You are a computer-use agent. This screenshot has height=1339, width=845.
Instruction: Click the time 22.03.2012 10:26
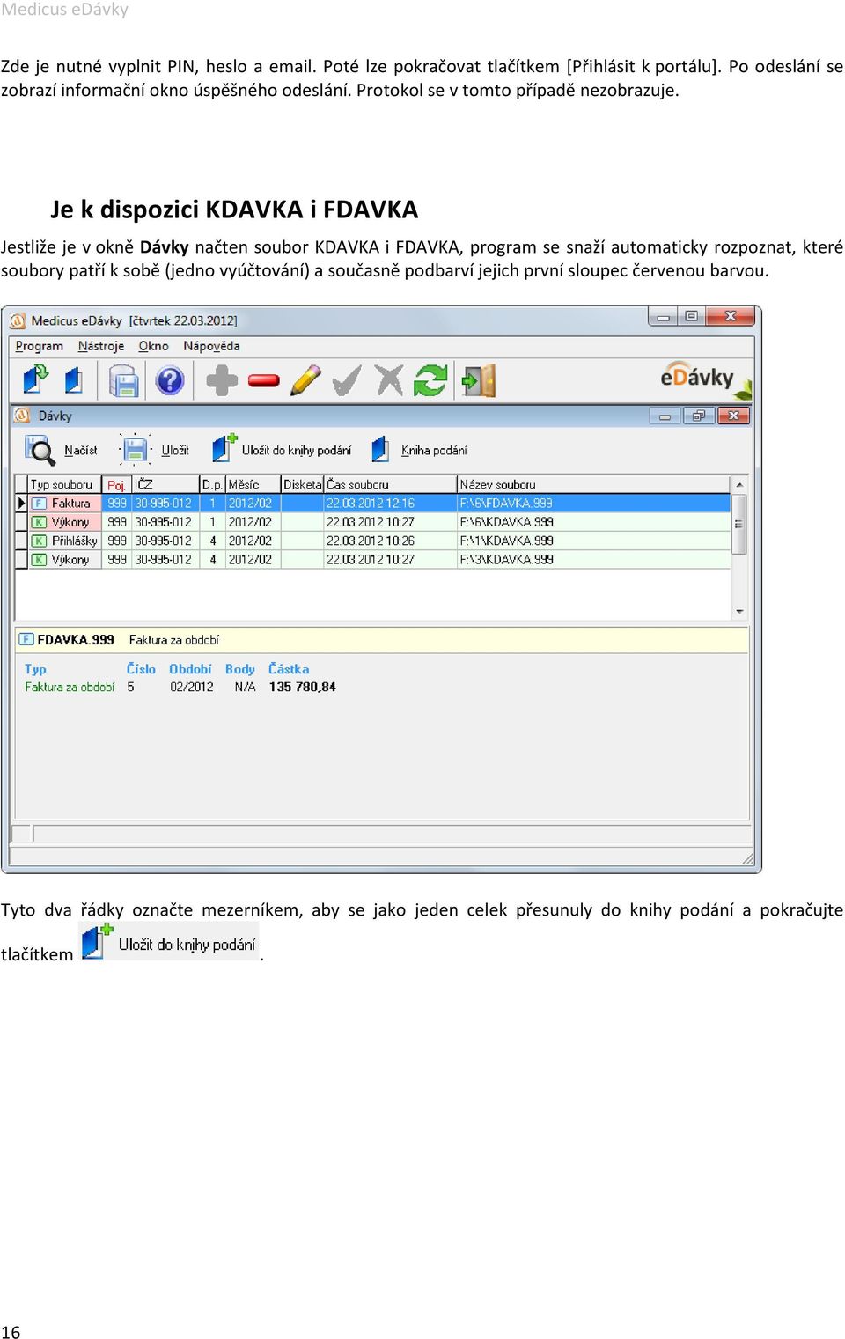(x=371, y=541)
